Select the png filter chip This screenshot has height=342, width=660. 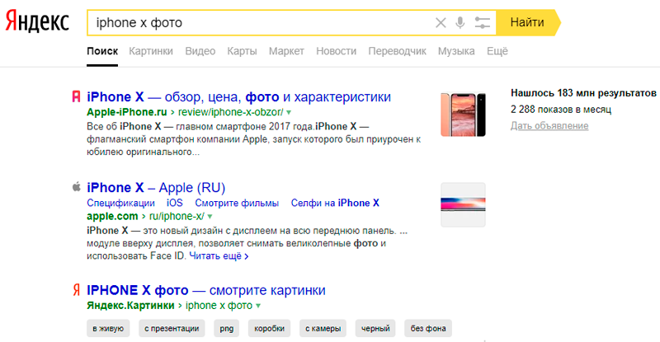[x=226, y=329]
